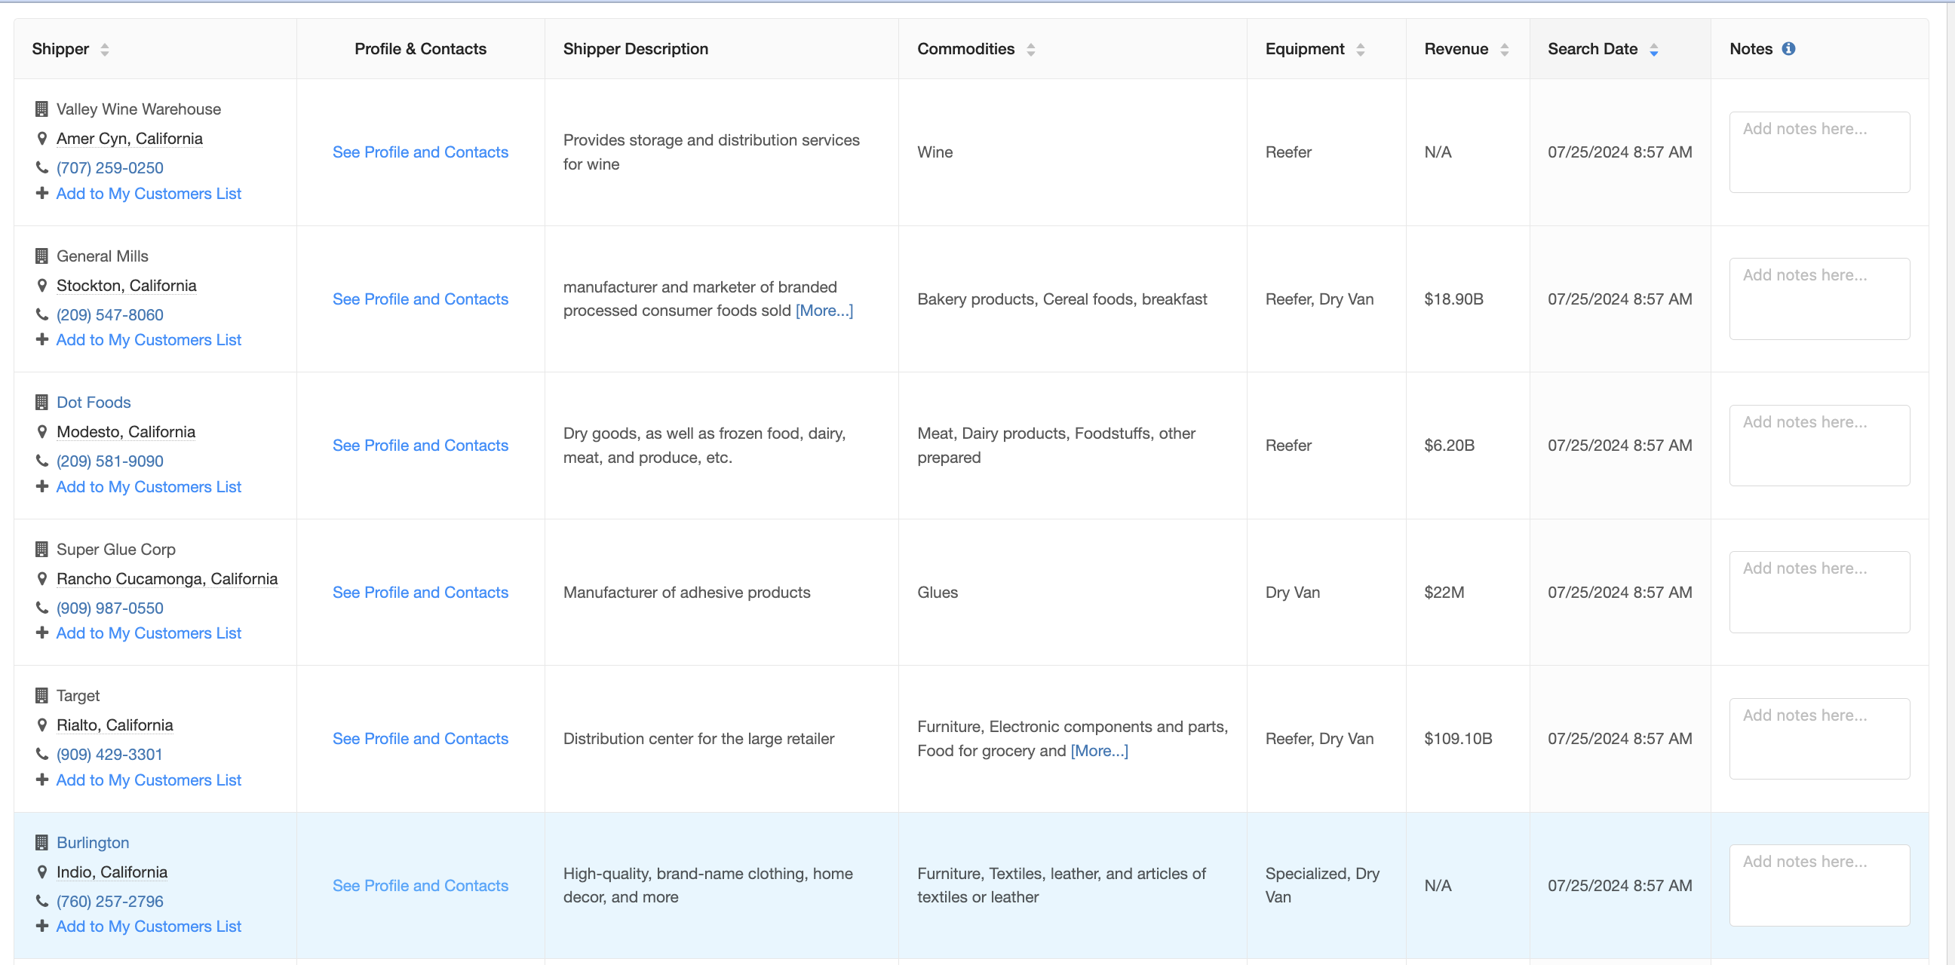Call General Mills at (209) 547-8060
The height and width of the screenshot is (965, 1955).
110,315
